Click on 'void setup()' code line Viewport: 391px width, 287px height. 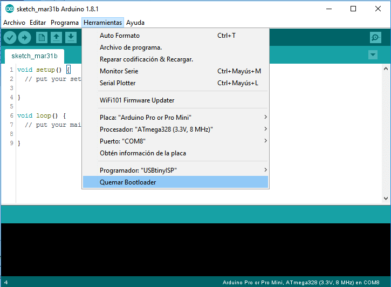point(44,70)
